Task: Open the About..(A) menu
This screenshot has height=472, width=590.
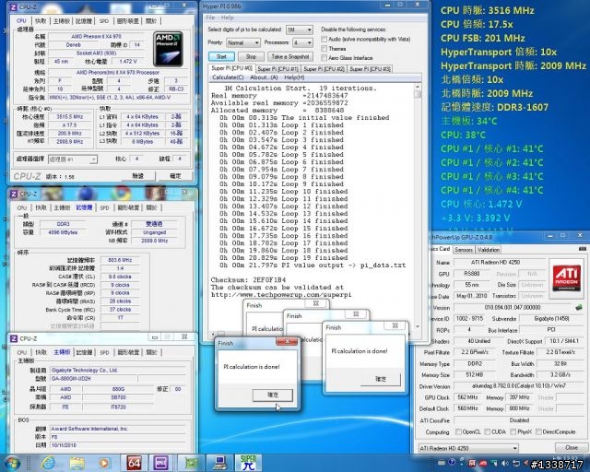Action: point(264,77)
